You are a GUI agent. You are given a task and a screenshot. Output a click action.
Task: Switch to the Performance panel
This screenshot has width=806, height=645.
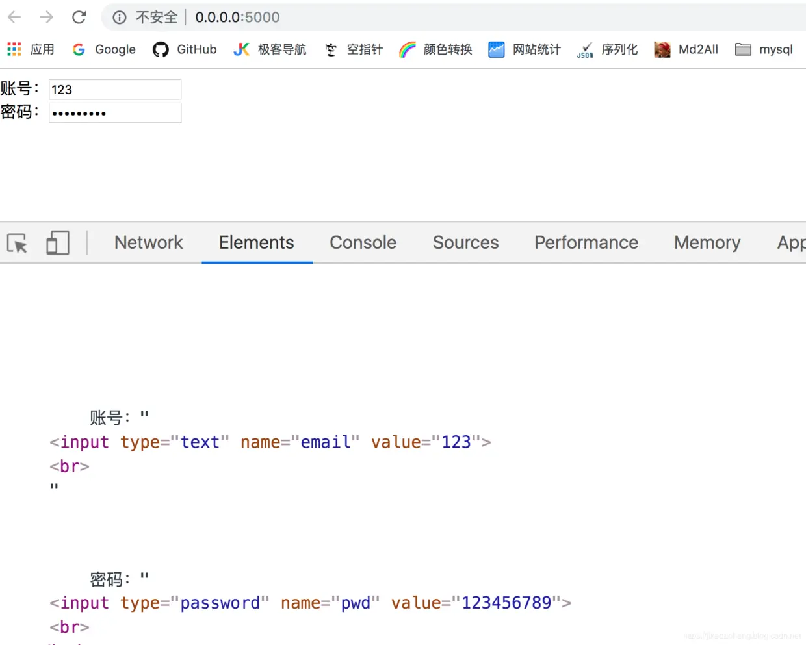[586, 242]
